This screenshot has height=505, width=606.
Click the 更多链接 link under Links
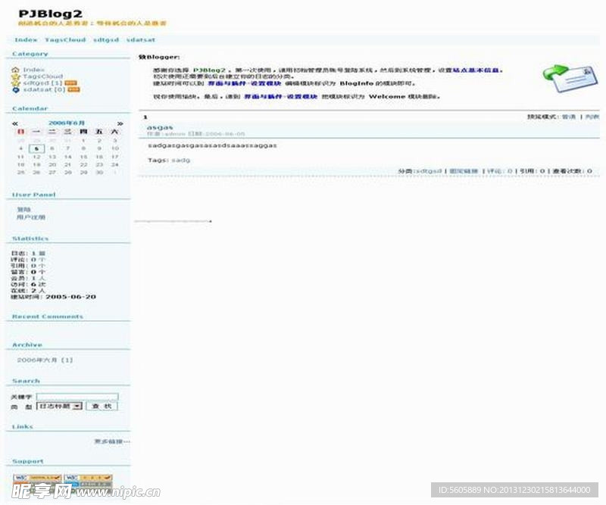(x=112, y=441)
